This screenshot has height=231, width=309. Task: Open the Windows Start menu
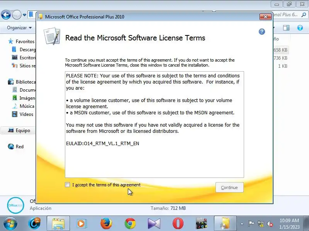click(10, 224)
